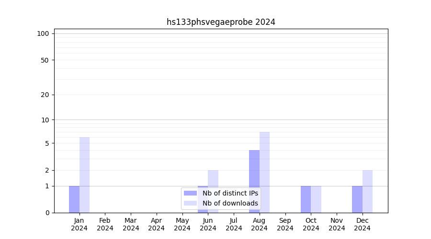Select the August distinct IPs bar

(x=254, y=181)
